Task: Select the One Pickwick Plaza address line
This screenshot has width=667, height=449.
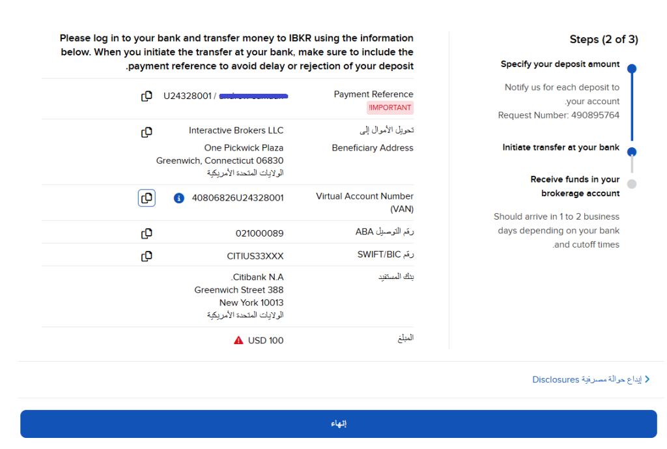Action: point(244,148)
